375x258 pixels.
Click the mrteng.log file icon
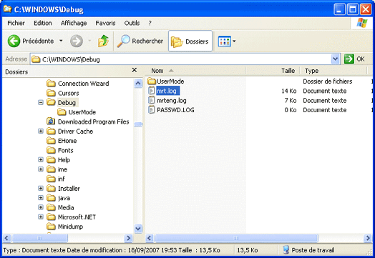[x=152, y=100]
